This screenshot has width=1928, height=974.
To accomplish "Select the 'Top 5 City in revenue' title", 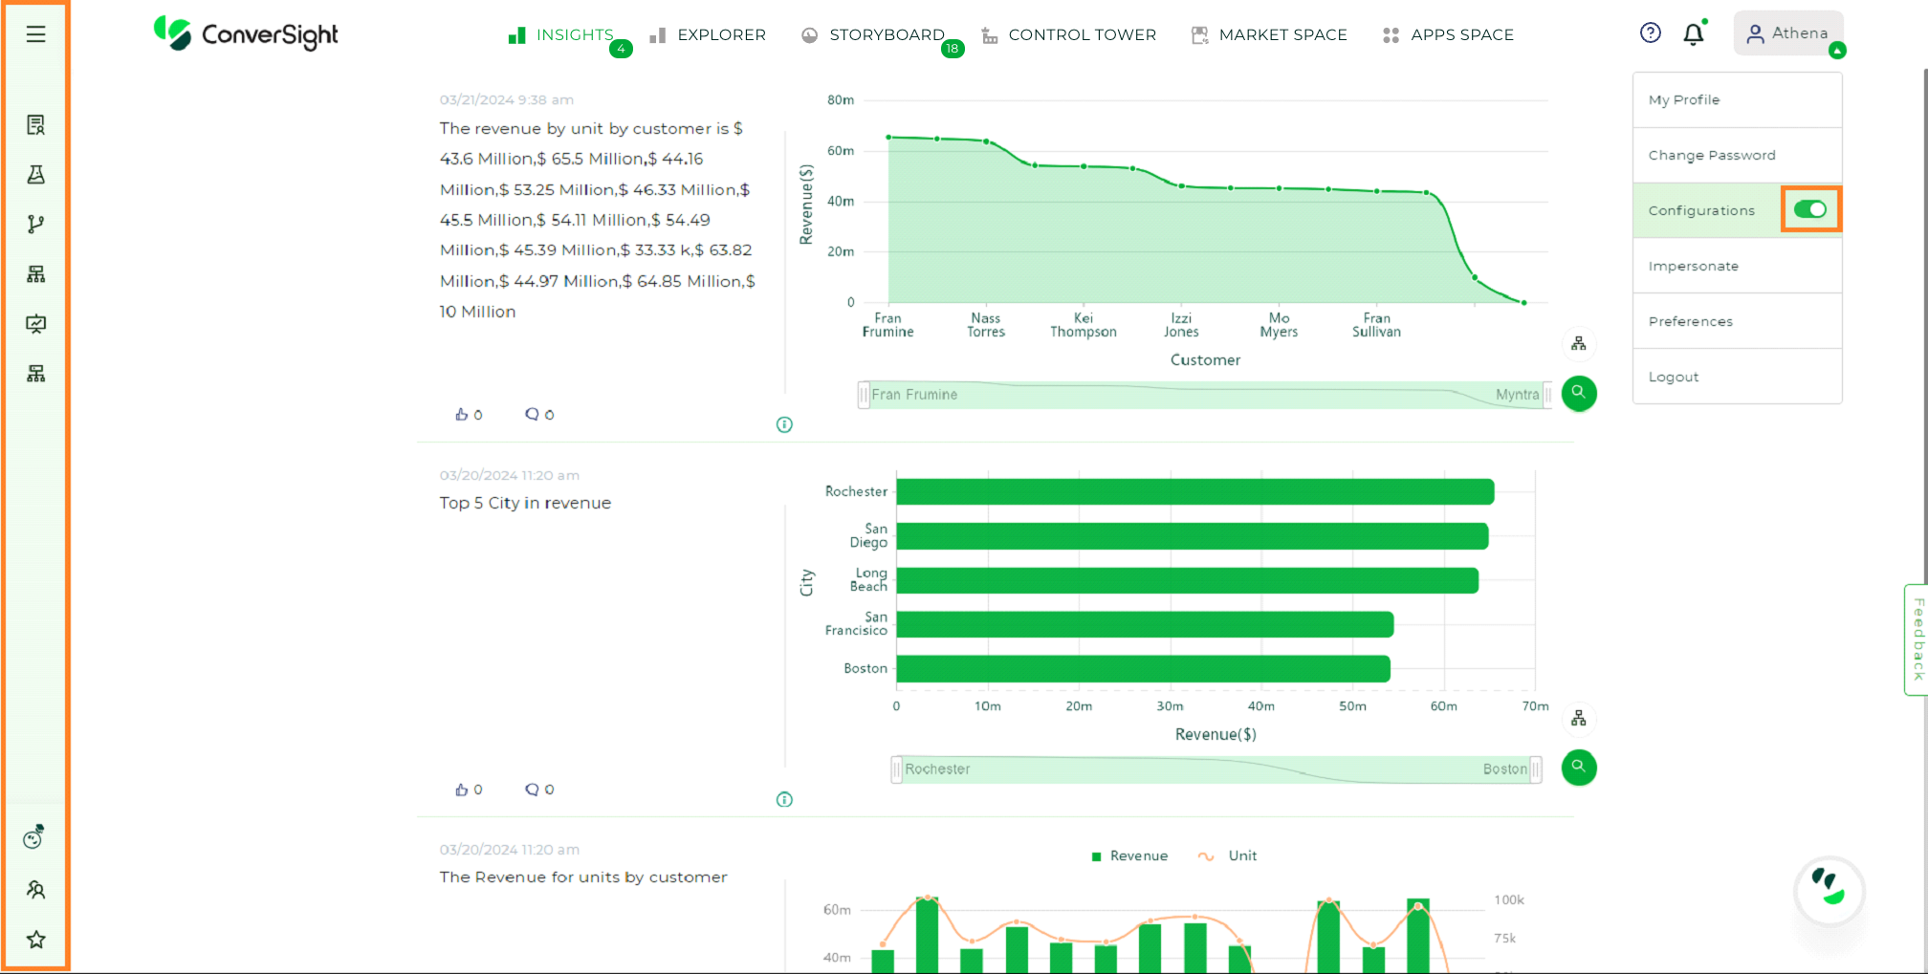I will click(x=525, y=503).
